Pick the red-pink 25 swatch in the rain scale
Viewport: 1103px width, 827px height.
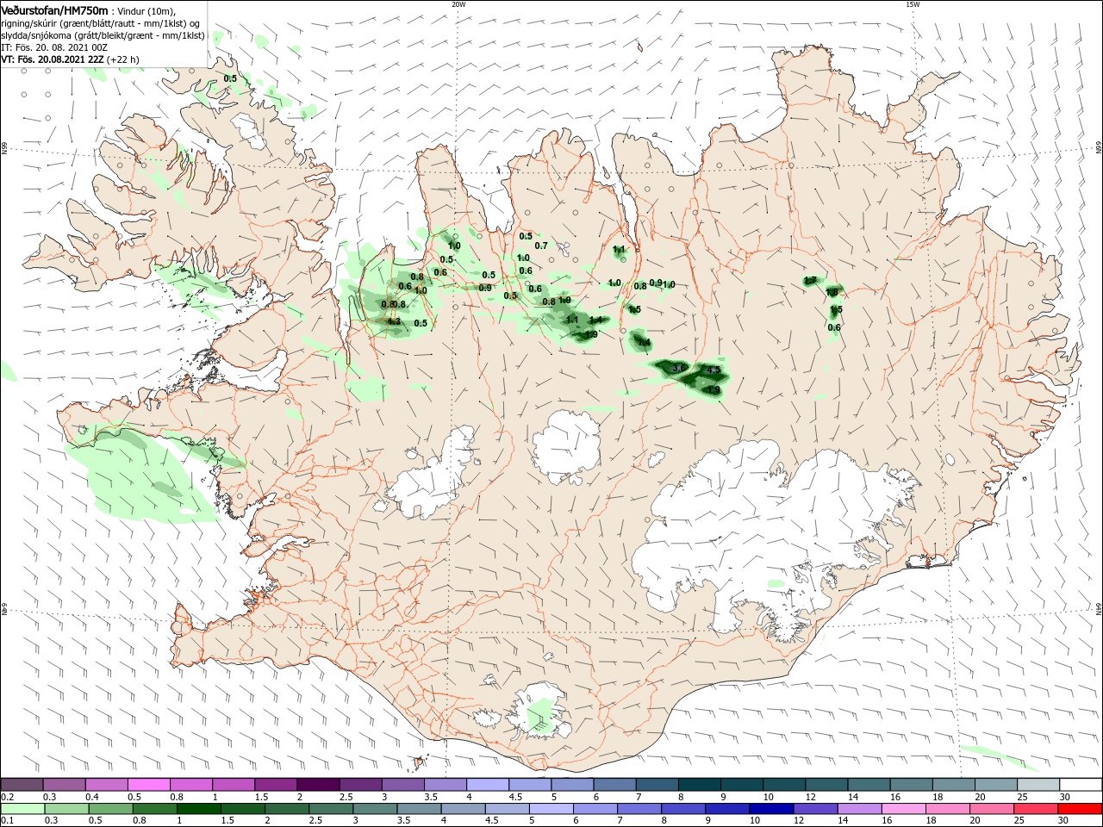(x=1037, y=809)
